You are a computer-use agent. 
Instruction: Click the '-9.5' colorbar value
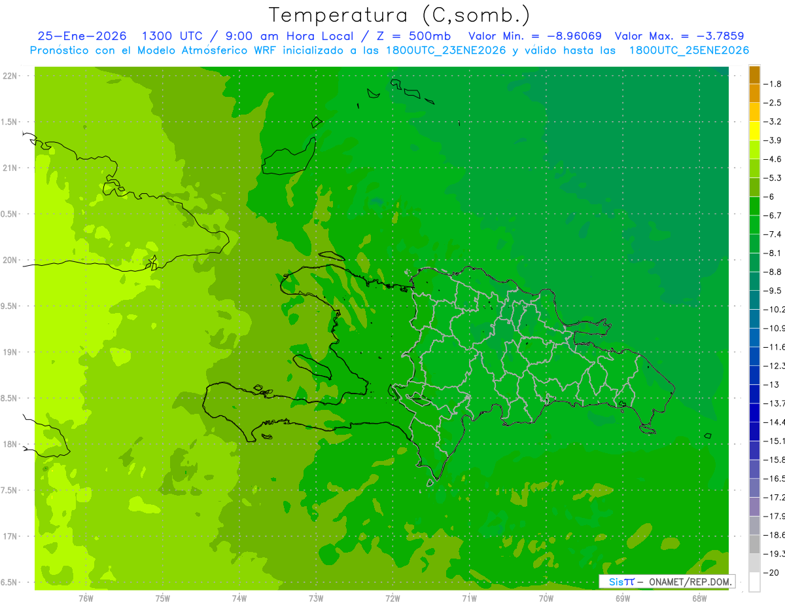click(773, 290)
